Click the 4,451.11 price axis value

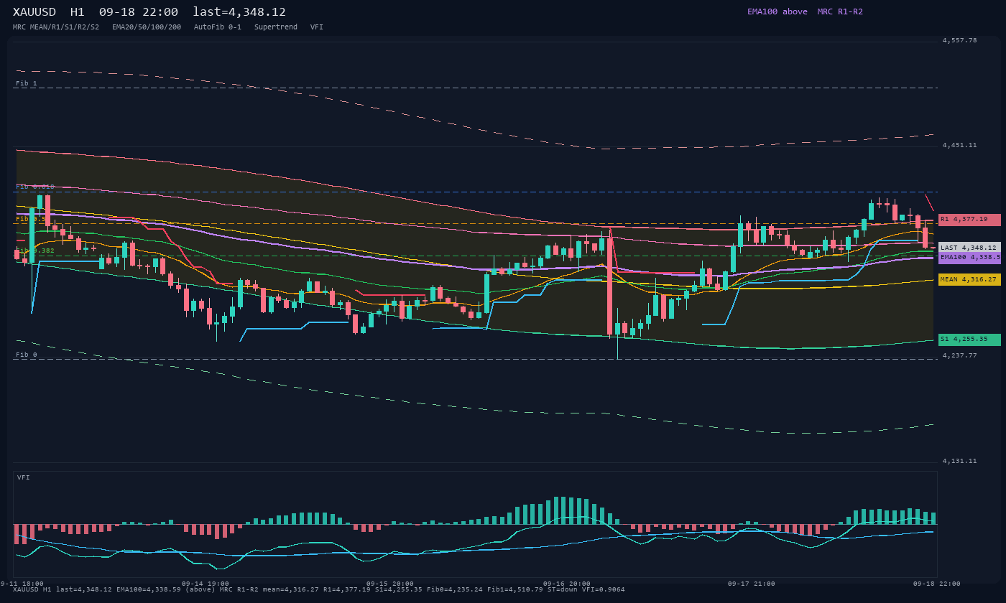click(x=960, y=146)
